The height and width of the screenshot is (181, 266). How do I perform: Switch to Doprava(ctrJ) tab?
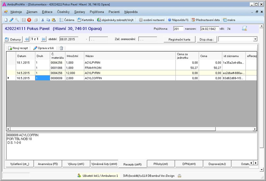pyautogui.click(x=217, y=164)
